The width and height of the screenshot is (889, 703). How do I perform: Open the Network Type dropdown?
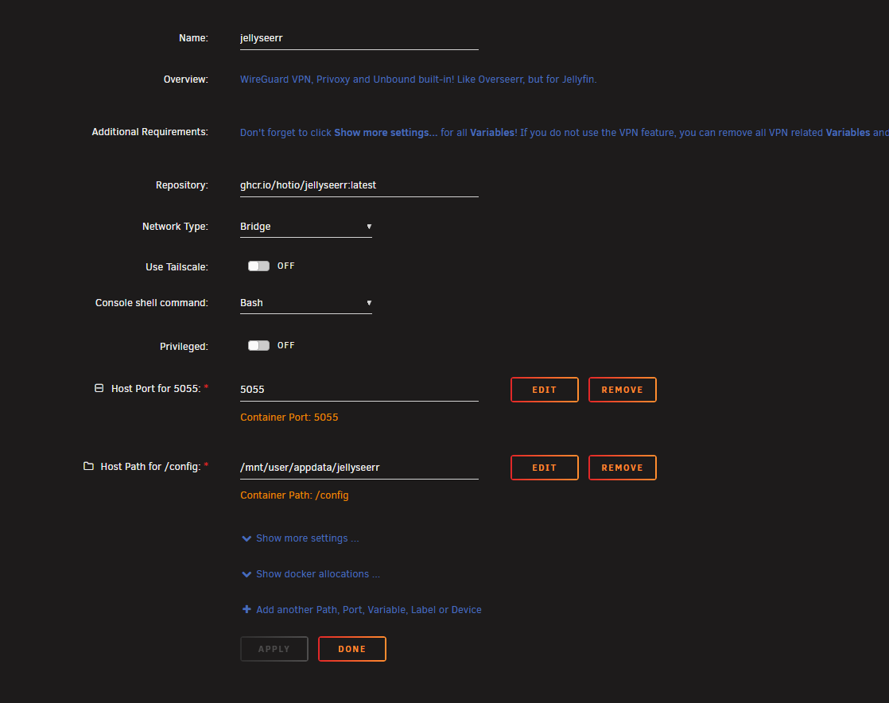(305, 227)
